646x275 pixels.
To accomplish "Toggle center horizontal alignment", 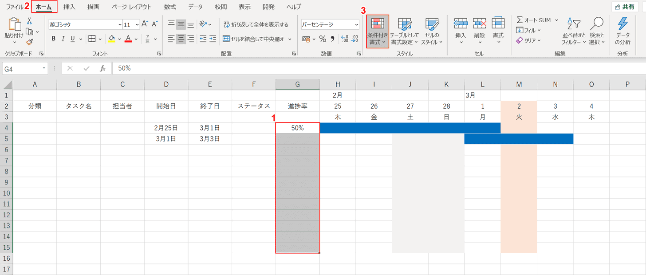I will point(181,39).
